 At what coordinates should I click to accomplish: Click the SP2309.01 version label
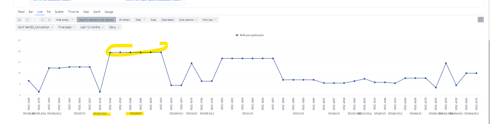[136, 114]
